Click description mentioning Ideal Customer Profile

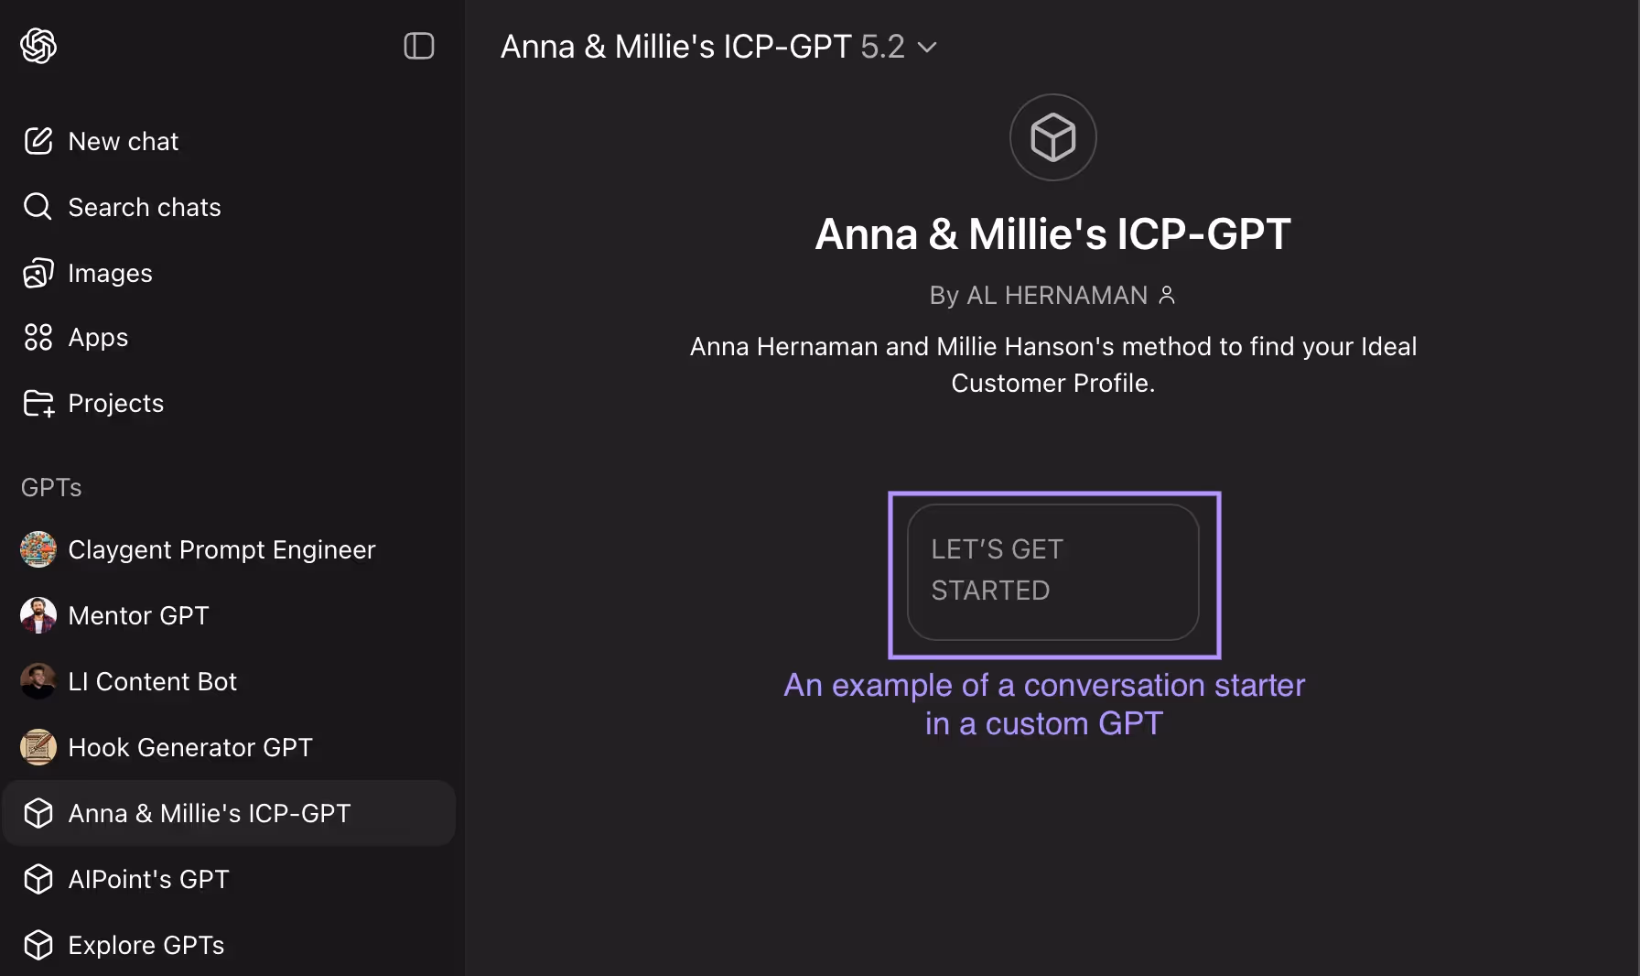tap(1052, 364)
